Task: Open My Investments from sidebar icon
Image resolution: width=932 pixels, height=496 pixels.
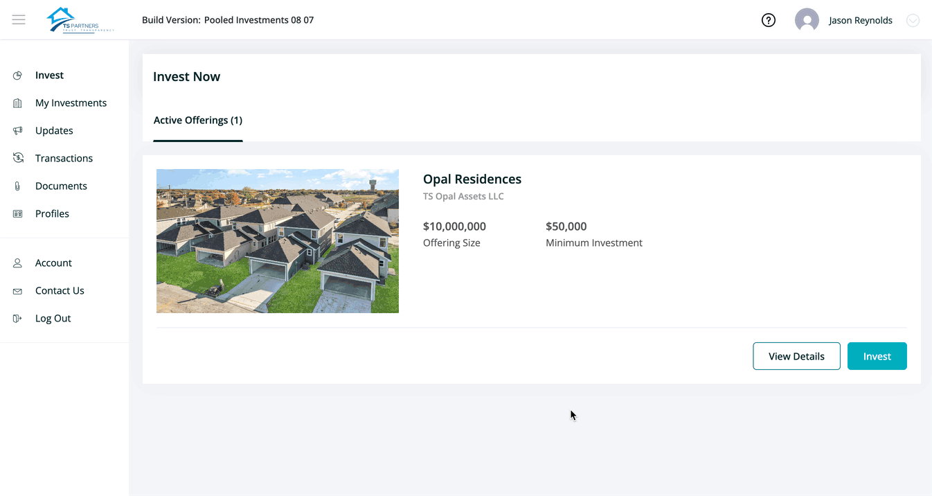Action: coord(17,103)
